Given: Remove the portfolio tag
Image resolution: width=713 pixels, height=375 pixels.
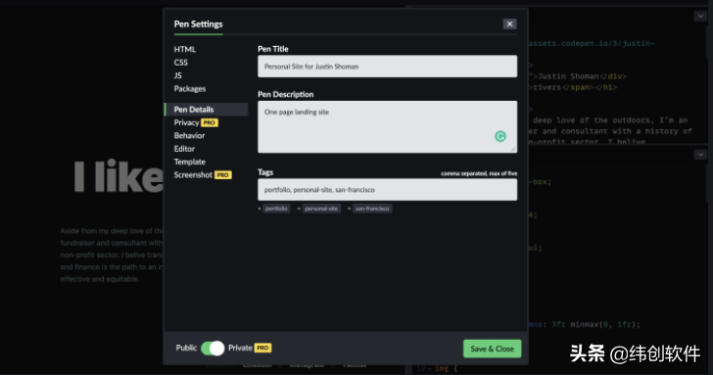Looking at the screenshot, I should click(x=260, y=209).
